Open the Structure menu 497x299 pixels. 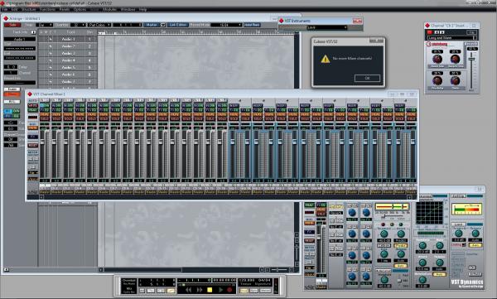[x=28, y=9]
